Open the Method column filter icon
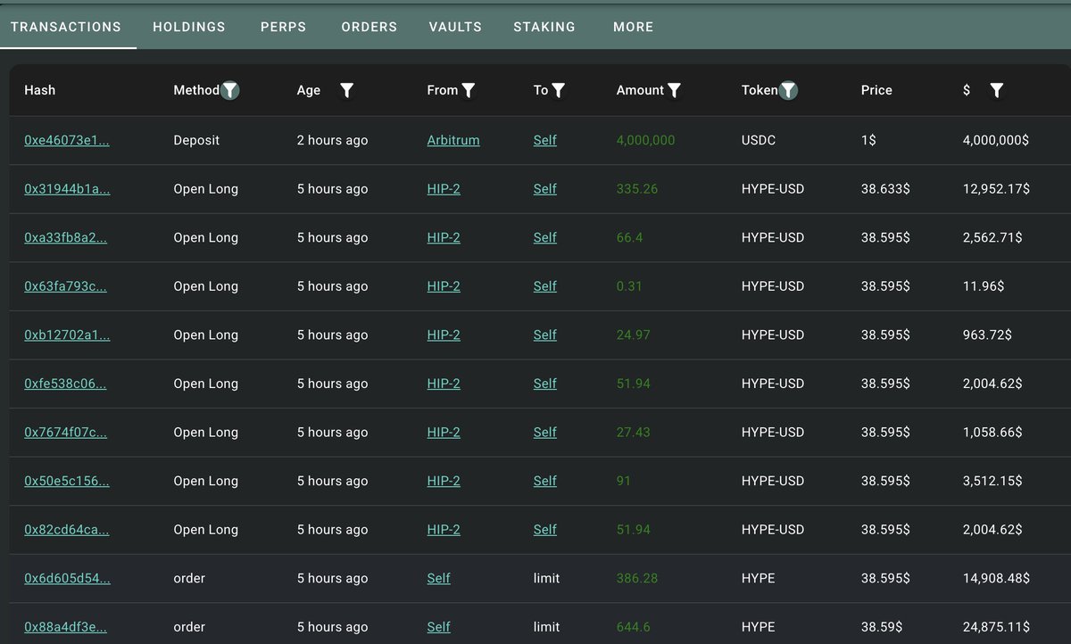 point(230,89)
